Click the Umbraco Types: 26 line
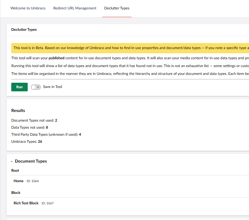249x220 pixels. point(27,141)
